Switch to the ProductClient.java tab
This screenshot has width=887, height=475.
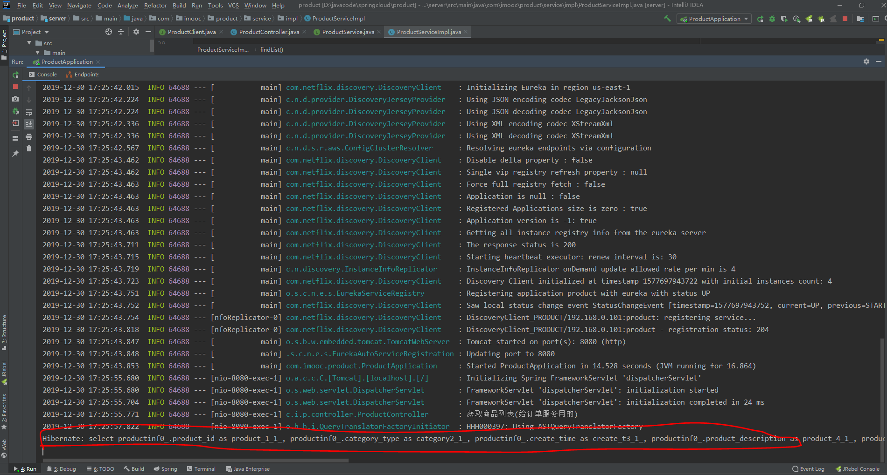191,32
